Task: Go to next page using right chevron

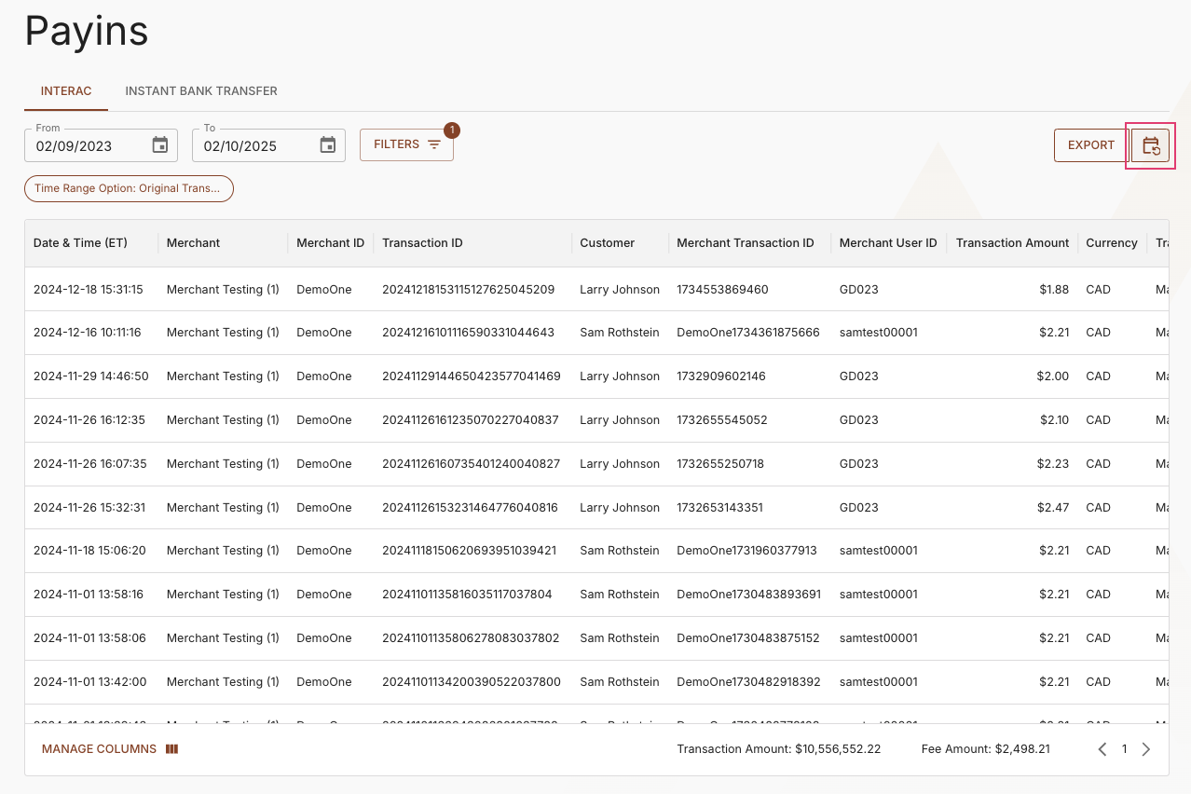Action: tap(1146, 748)
